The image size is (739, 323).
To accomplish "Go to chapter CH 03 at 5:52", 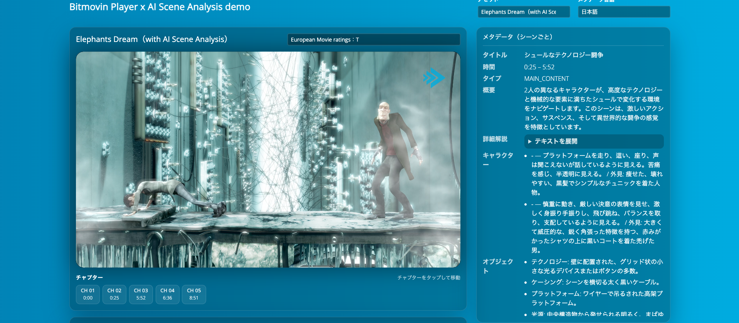I will (141, 294).
